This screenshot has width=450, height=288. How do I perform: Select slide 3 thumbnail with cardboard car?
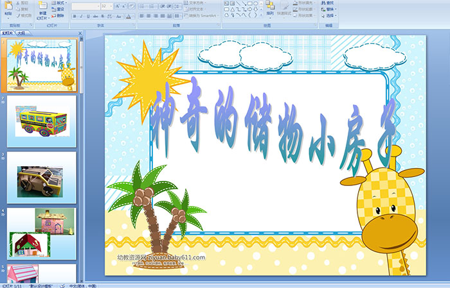click(42, 178)
